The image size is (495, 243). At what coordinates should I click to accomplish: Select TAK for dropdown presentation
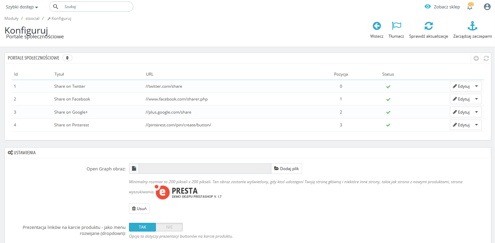tap(142, 227)
